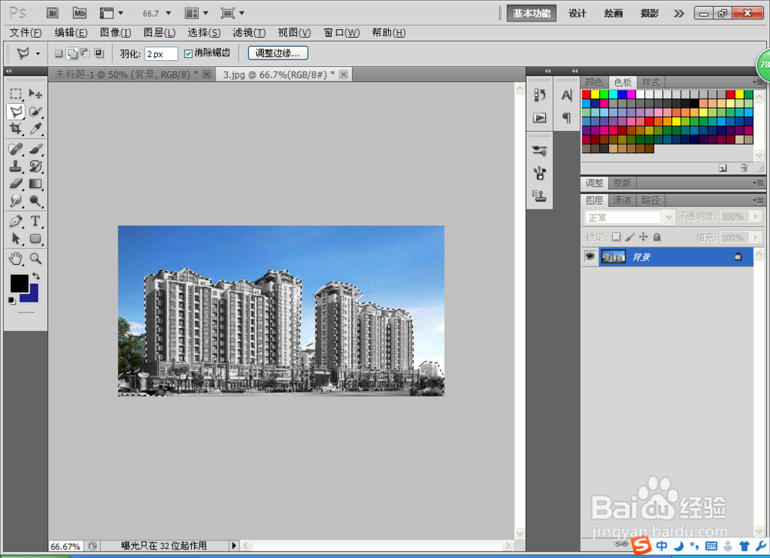Open the Actions panel icon
Image resolution: width=770 pixels, height=558 pixels.
pos(540,118)
